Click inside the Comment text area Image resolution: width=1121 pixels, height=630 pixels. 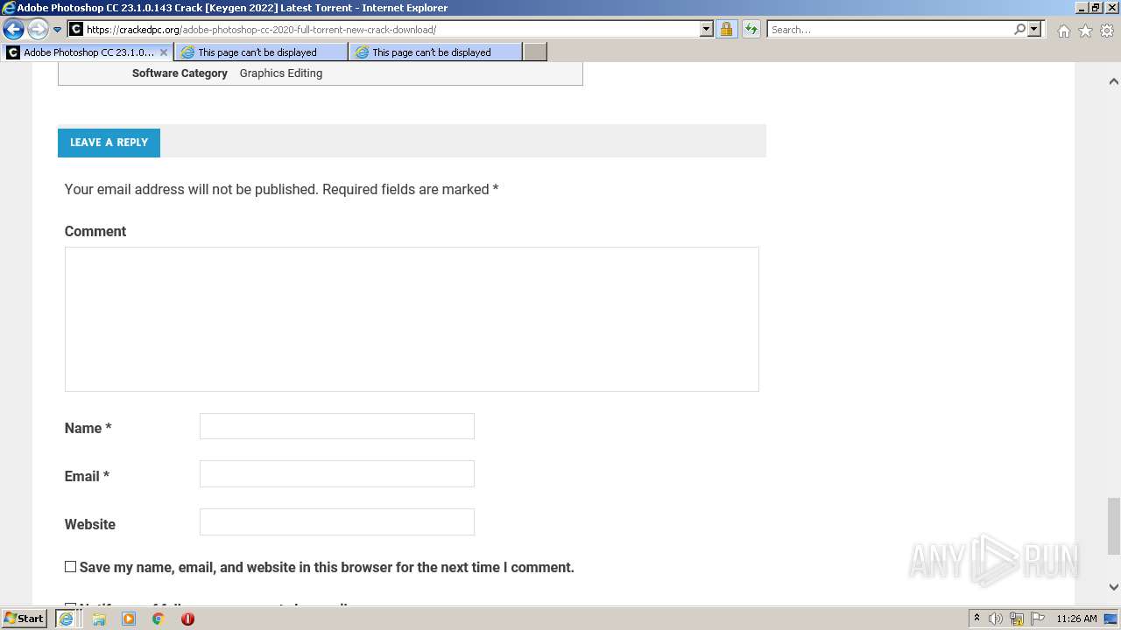pos(412,318)
